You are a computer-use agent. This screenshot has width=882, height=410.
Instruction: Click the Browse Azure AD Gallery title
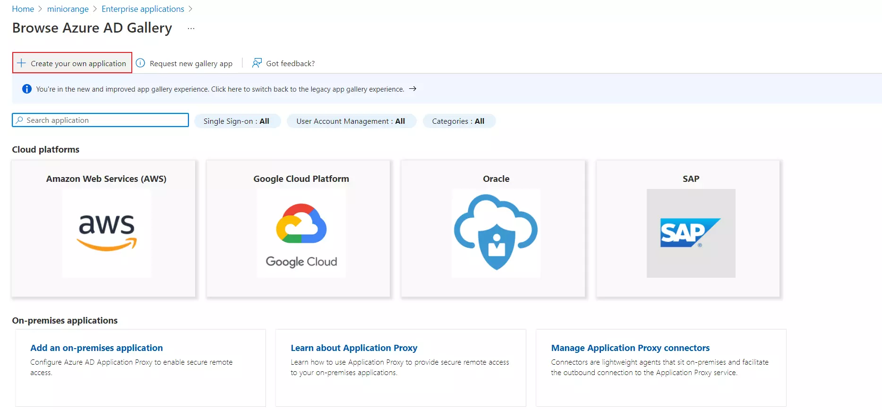pyautogui.click(x=92, y=28)
